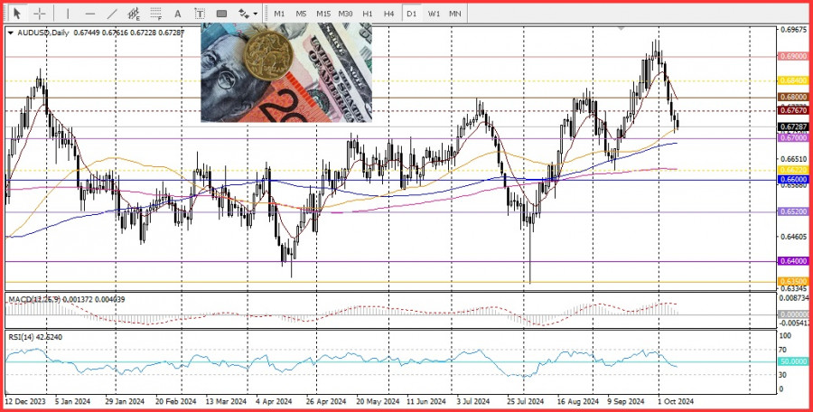The height and width of the screenshot is (412, 813).
Task: Select the Fibonacci retracement tool
Action: tap(155, 14)
